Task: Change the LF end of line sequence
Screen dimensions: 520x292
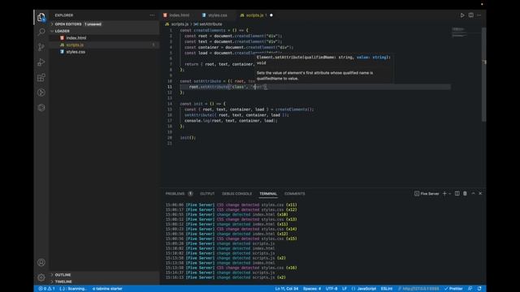Action: click(344, 289)
